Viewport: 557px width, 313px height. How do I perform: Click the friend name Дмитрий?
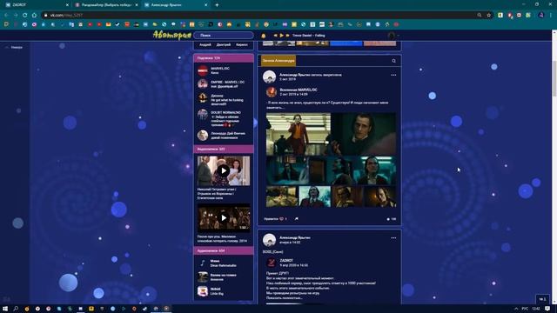[224, 44]
